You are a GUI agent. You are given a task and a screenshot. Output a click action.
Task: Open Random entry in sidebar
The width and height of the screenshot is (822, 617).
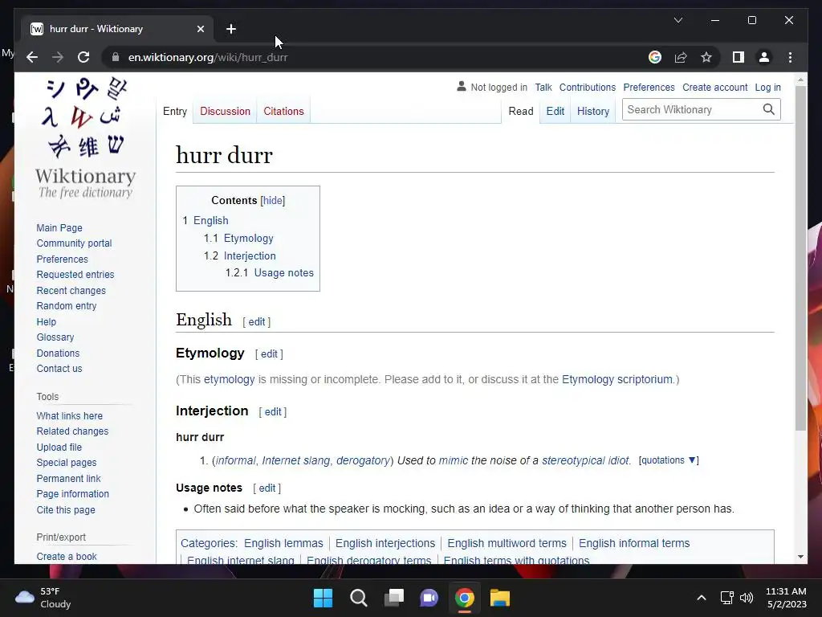tap(67, 306)
